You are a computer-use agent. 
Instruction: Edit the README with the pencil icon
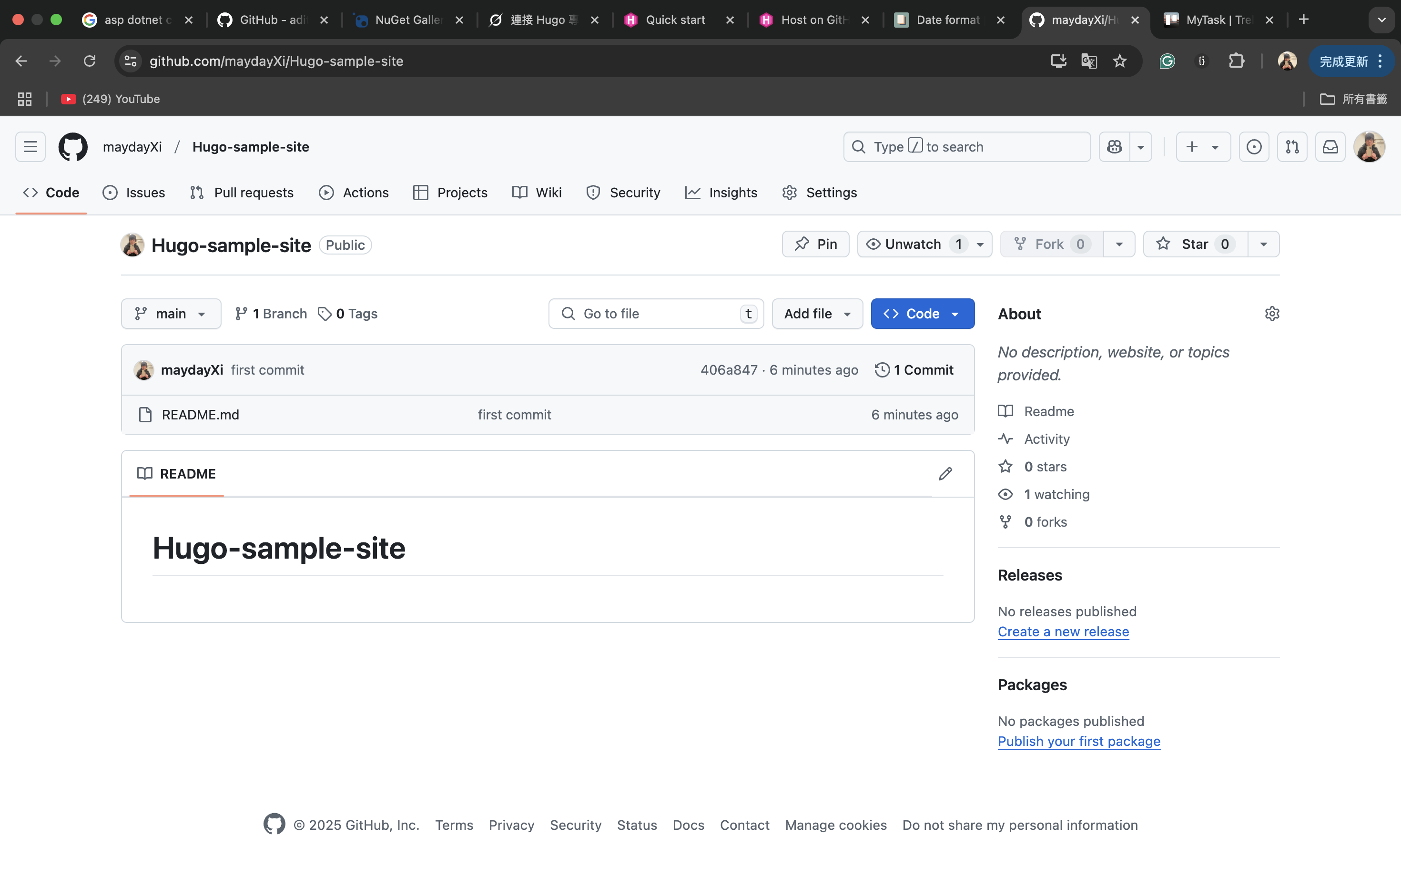pyautogui.click(x=945, y=474)
